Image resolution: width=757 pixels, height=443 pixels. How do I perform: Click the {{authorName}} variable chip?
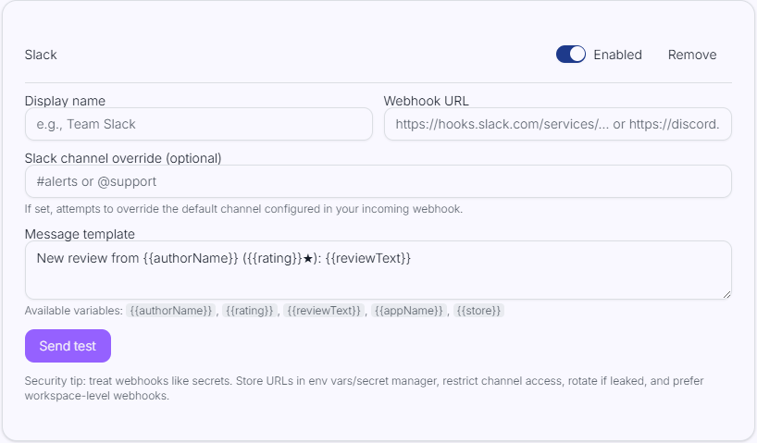click(171, 311)
